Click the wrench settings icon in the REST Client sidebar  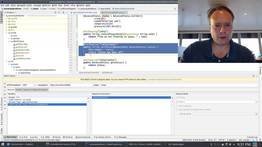[5, 105]
